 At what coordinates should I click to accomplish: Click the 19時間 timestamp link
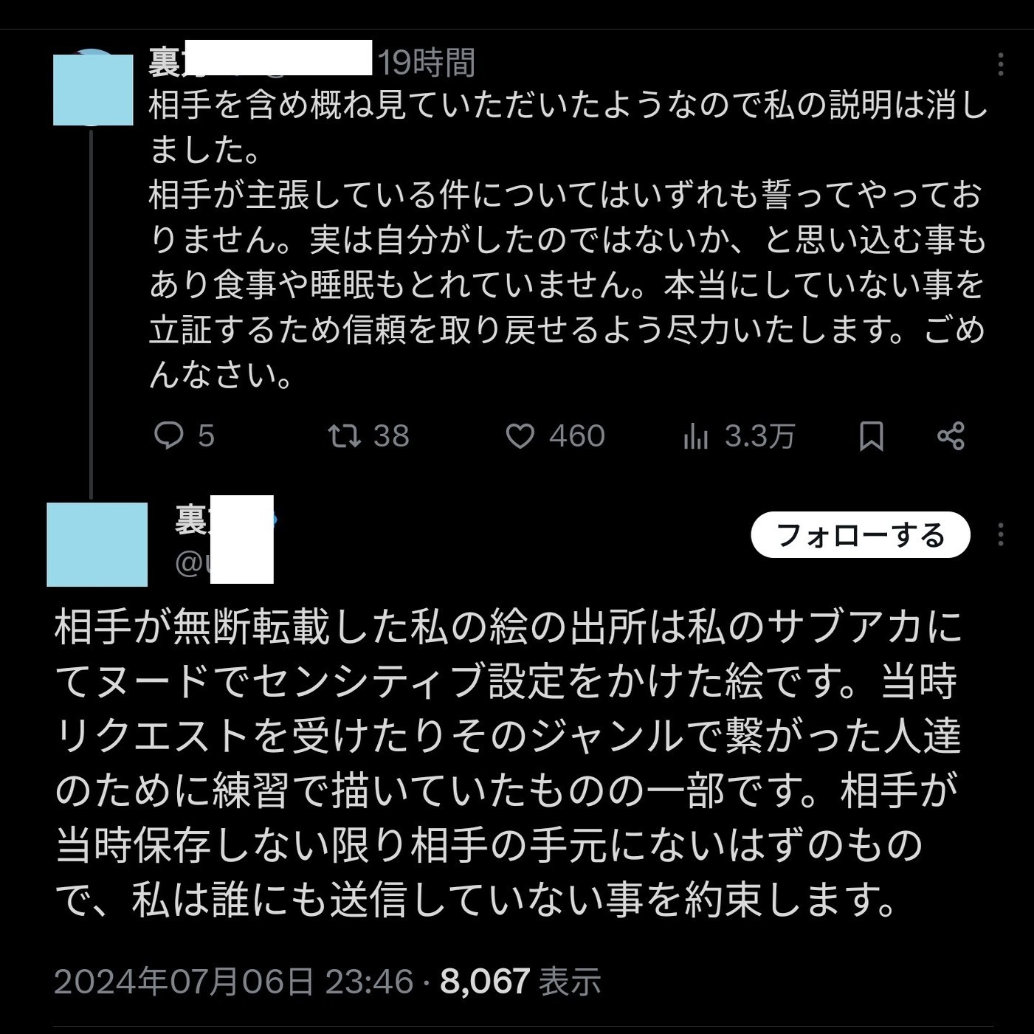[427, 63]
